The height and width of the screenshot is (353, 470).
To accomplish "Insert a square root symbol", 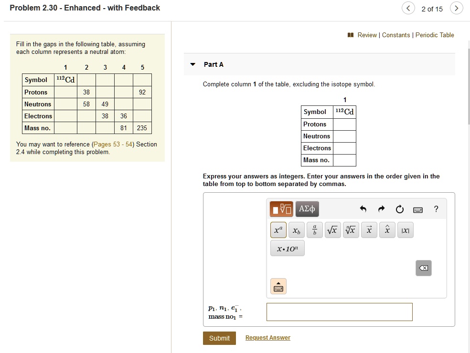I will point(332,229).
